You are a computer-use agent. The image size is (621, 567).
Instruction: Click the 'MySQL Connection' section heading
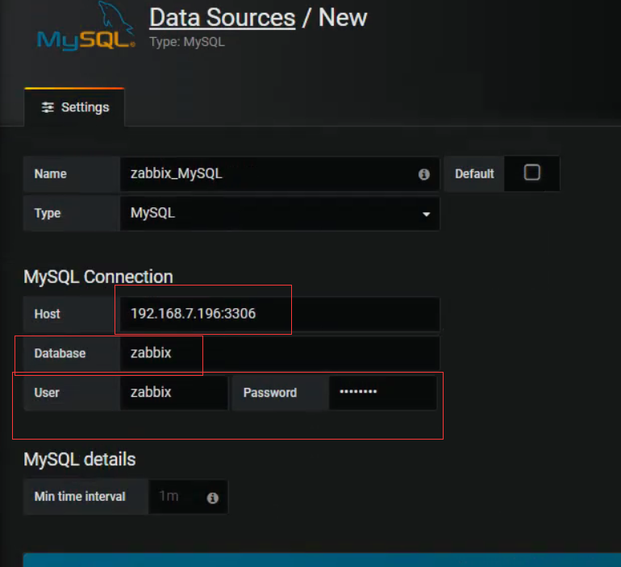pyautogui.click(x=98, y=277)
